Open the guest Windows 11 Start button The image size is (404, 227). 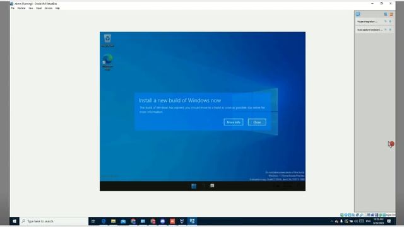coord(194,186)
